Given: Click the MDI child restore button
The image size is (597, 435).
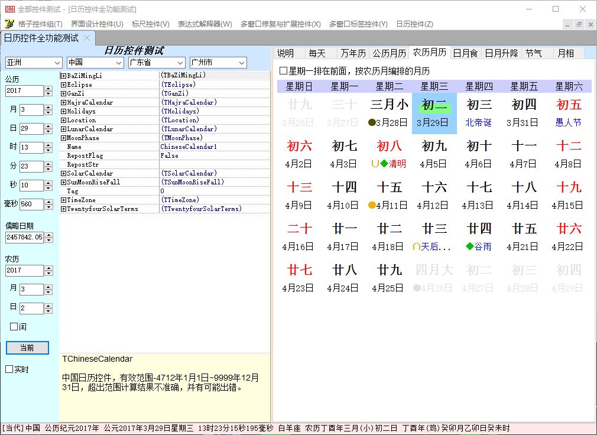Looking at the screenshot, I should click(x=579, y=24).
